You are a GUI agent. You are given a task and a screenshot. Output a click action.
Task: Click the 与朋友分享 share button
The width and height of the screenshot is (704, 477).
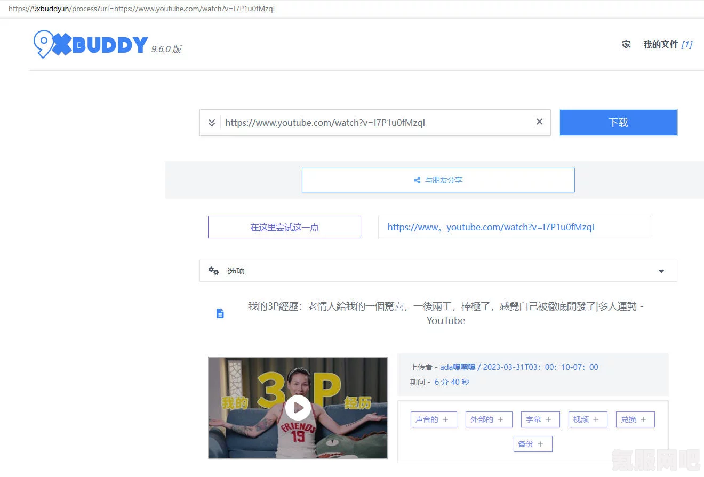[438, 180]
